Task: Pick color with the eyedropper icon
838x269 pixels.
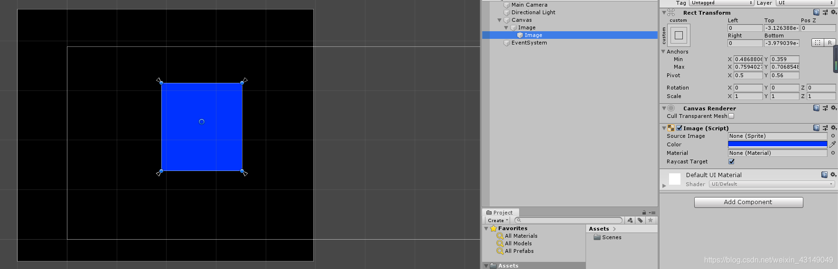Action: [x=832, y=144]
